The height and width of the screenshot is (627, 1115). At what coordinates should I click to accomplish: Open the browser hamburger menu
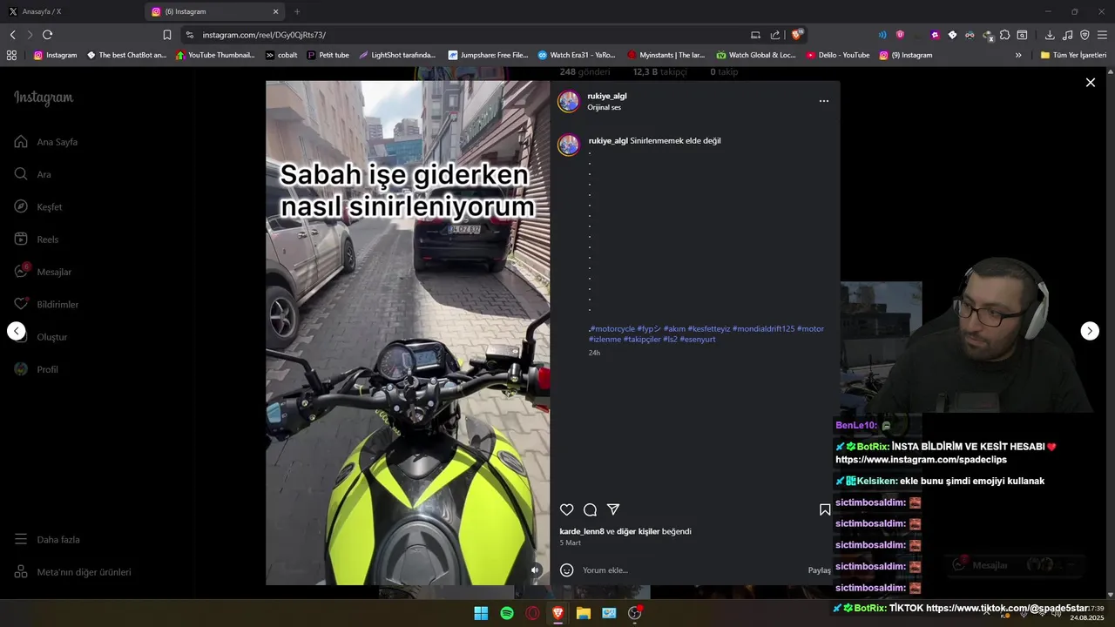1102,35
